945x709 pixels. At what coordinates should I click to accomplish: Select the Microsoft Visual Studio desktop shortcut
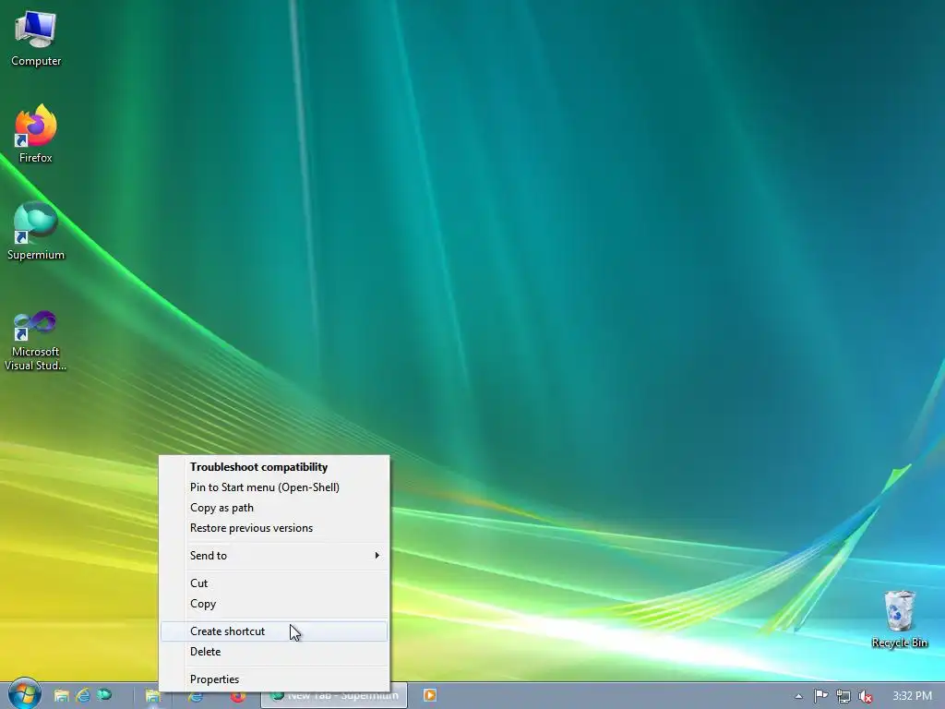coord(36,340)
